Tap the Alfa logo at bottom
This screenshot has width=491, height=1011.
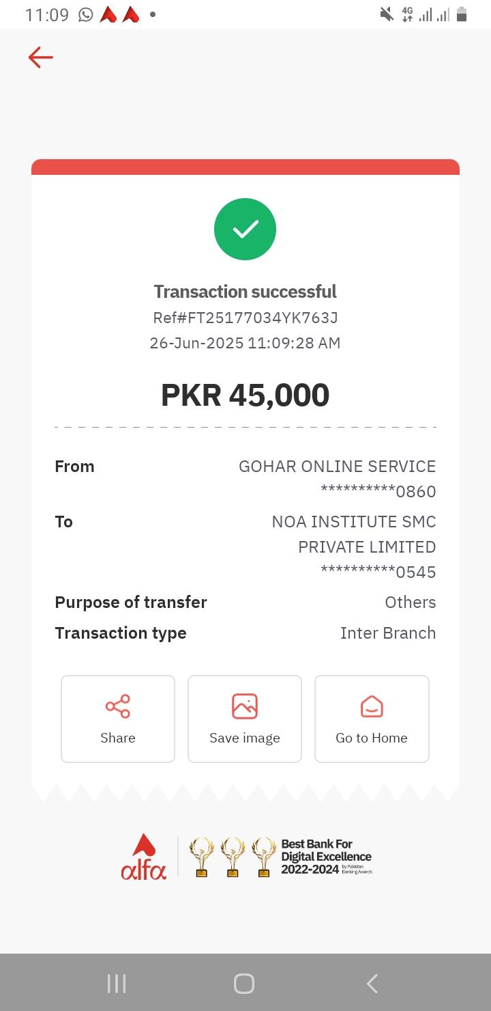(143, 857)
